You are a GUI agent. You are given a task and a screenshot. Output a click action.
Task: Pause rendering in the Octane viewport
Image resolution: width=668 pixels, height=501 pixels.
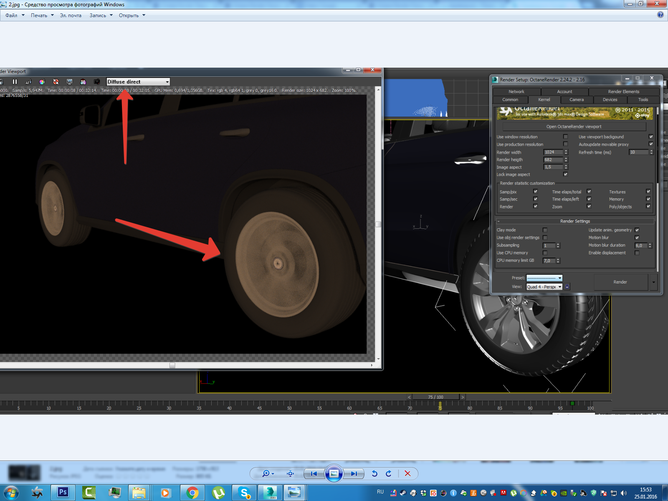pos(15,82)
